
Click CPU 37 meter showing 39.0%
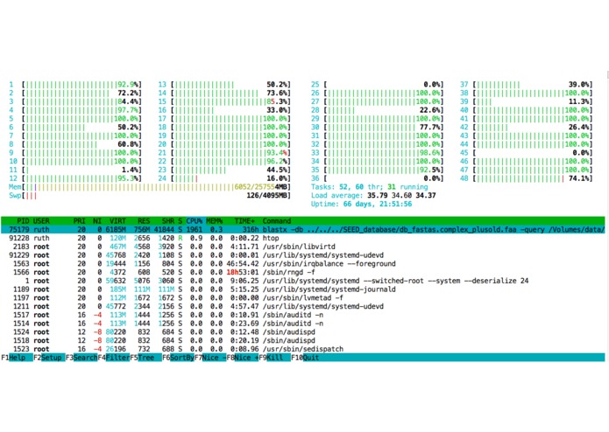(527, 84)
